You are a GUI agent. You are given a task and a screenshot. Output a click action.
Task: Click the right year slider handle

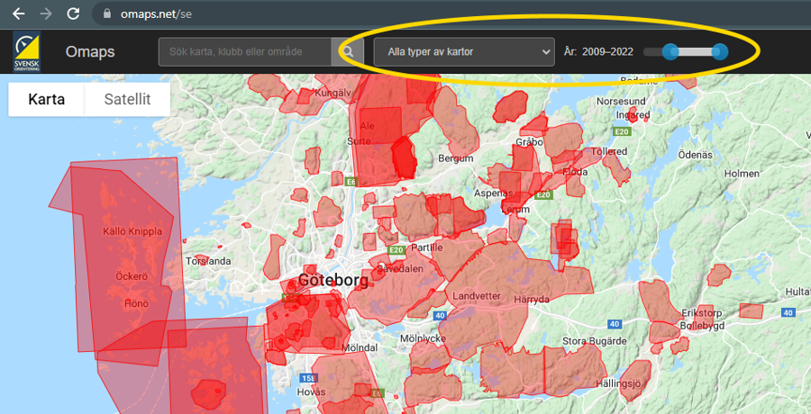719,51
